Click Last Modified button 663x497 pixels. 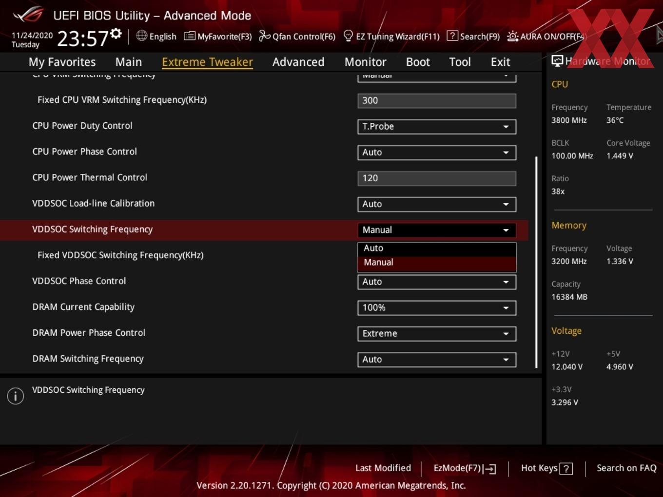tap(383, 468)
